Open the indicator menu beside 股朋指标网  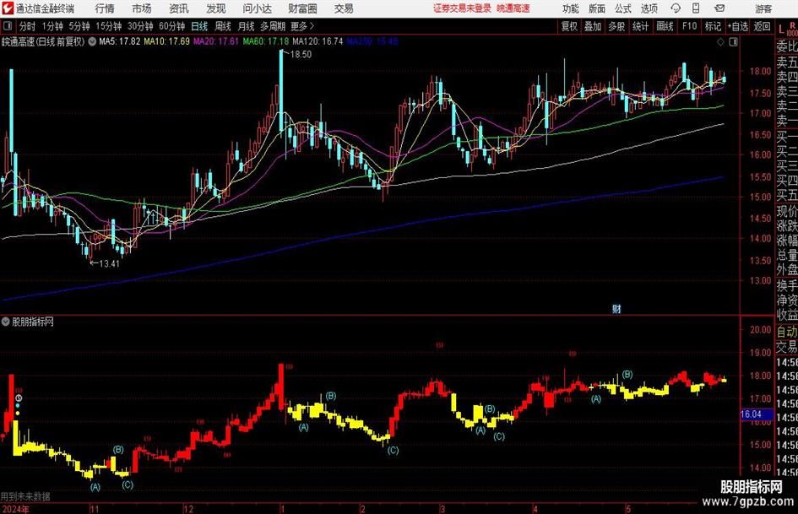pyautogui.click(x=6, y=322)
